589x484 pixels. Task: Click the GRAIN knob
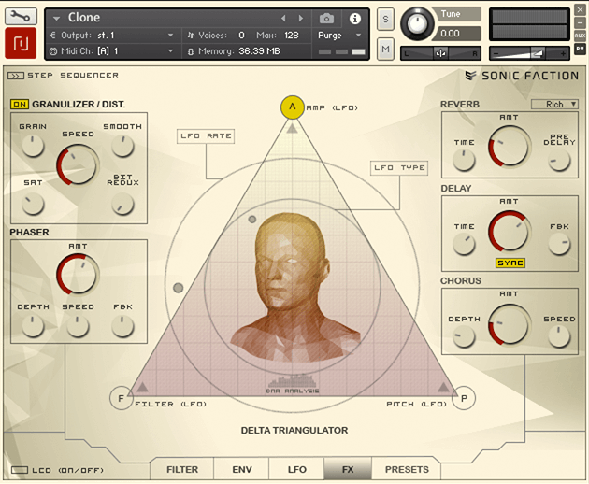33,146
